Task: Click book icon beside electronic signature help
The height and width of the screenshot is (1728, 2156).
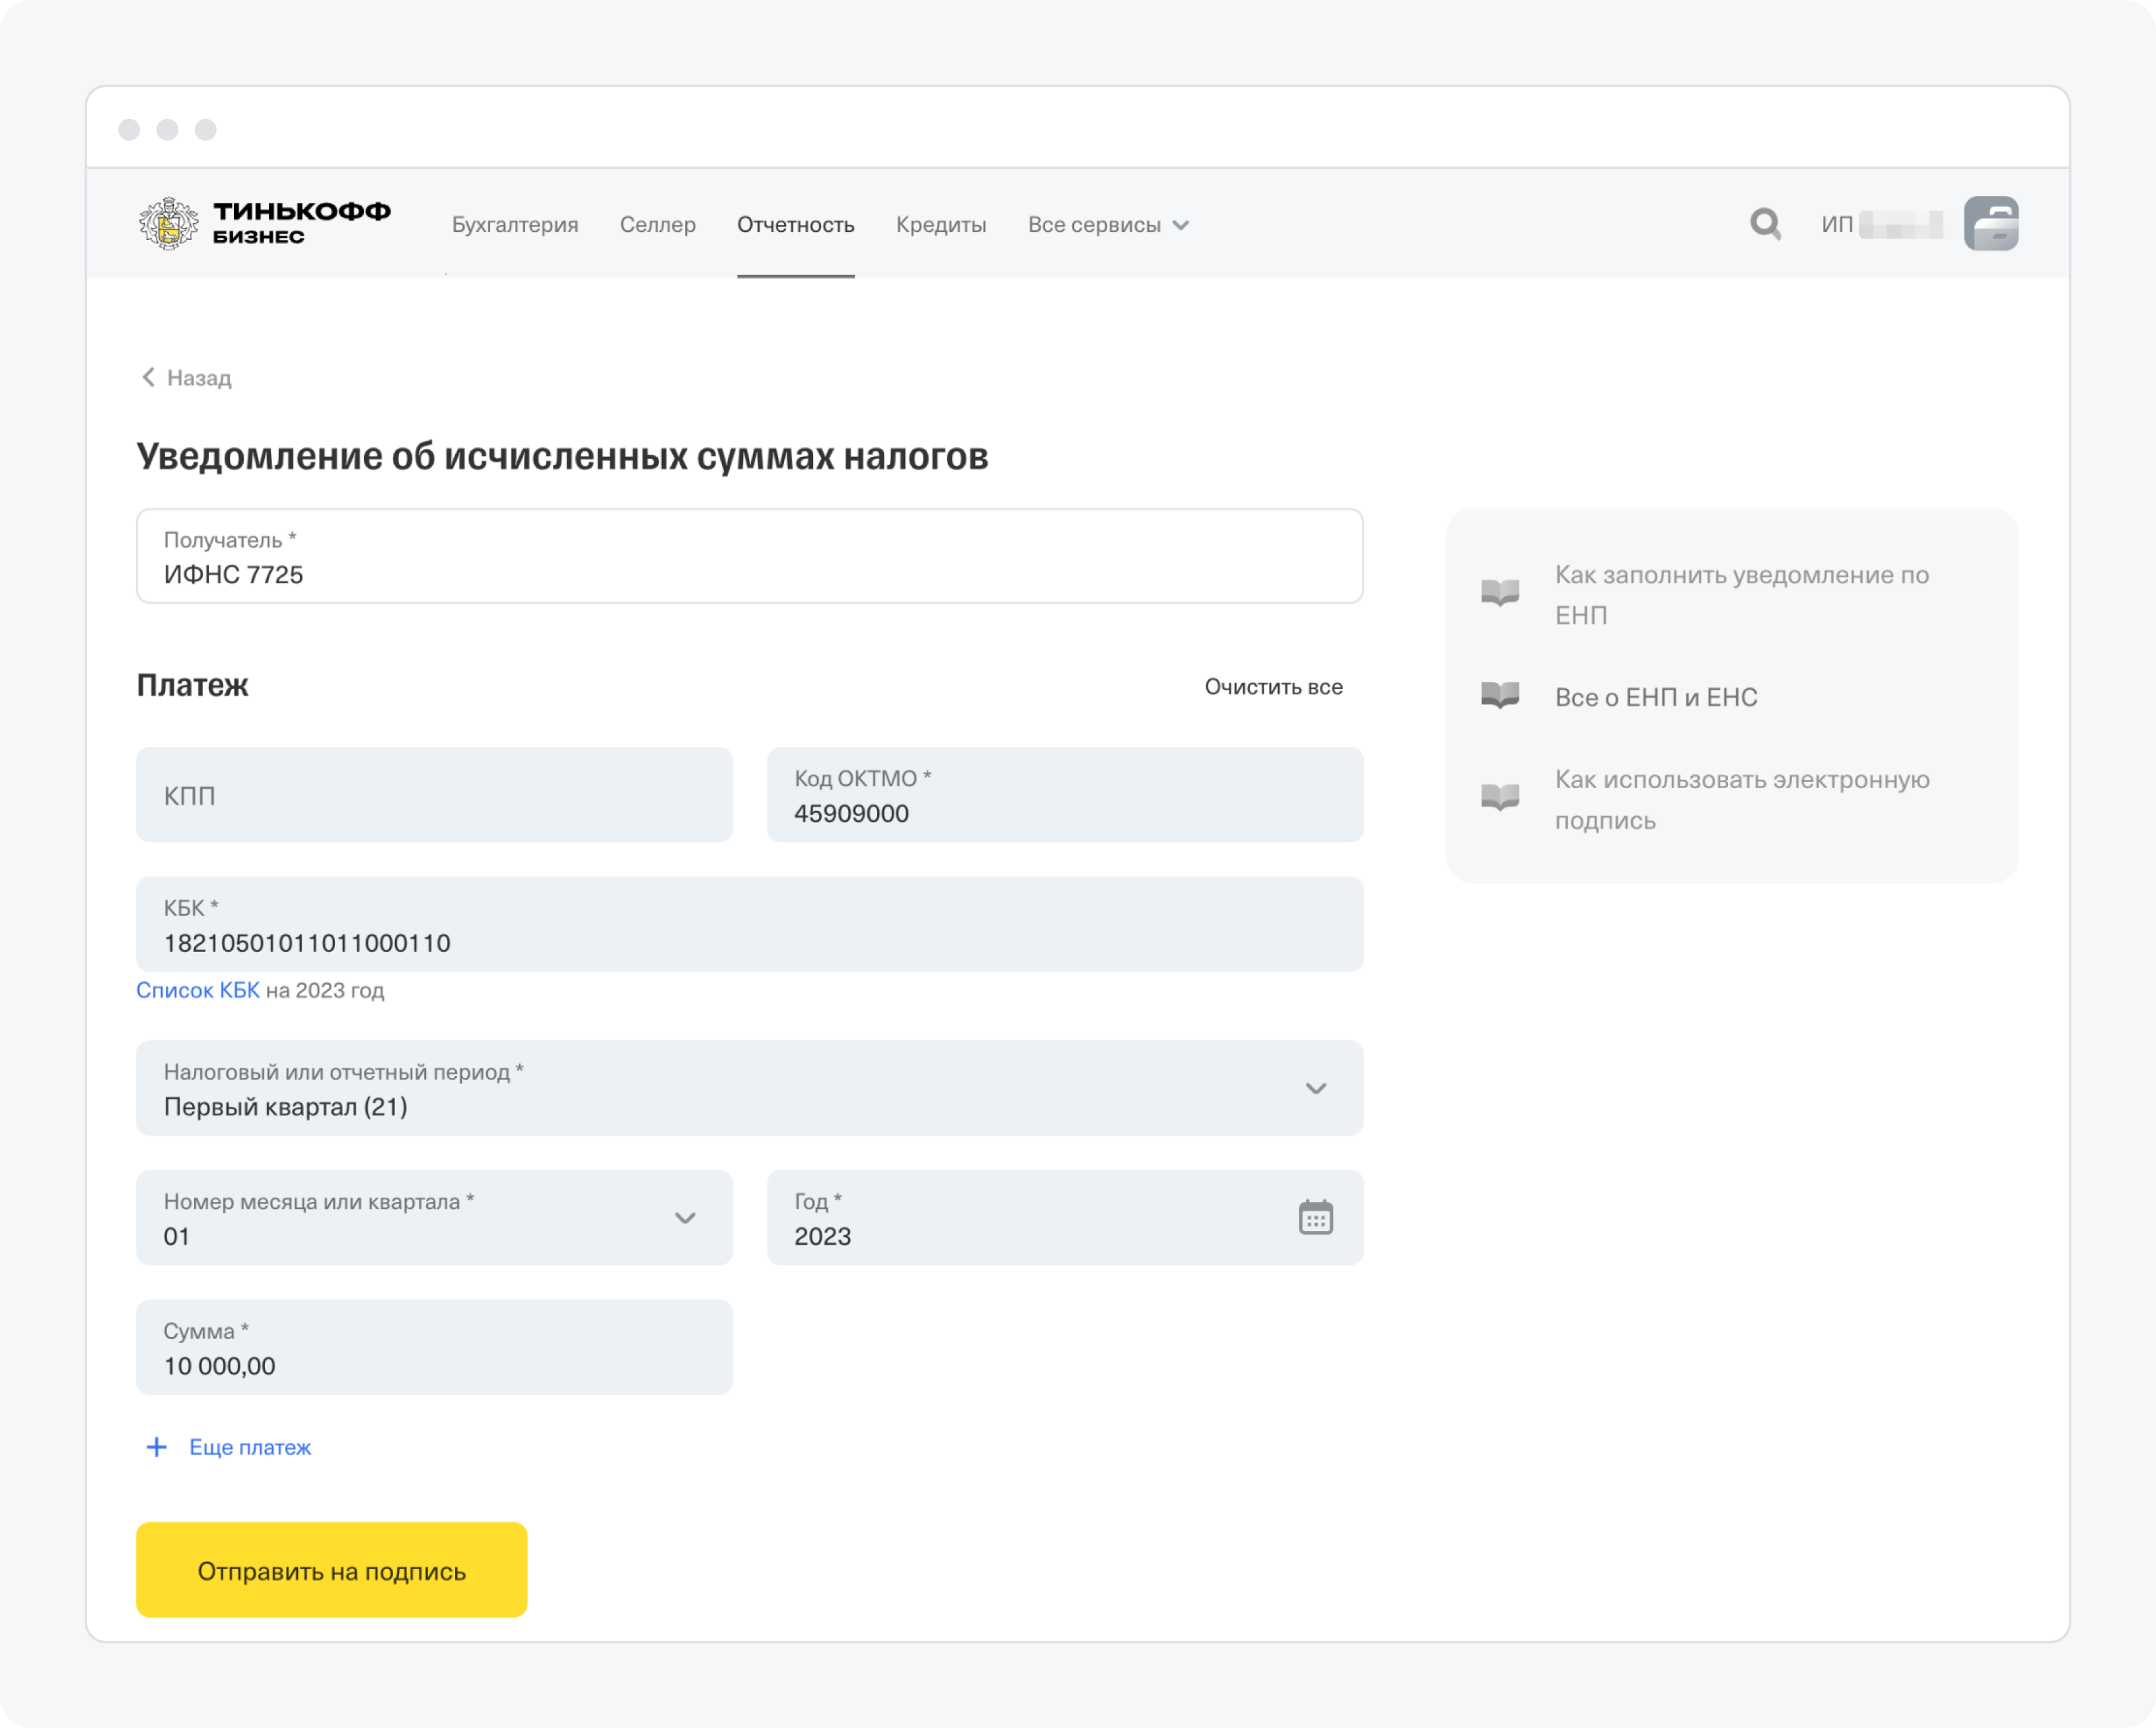Action: click(1499, 798)
